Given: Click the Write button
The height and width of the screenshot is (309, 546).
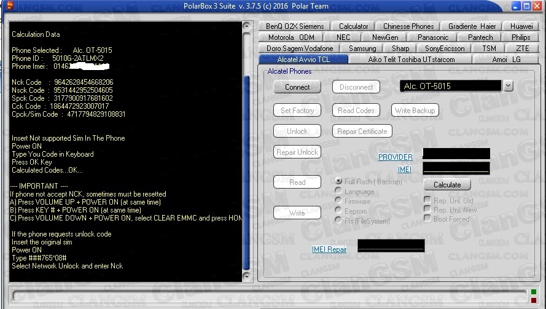Looking at the screenshot, I should pyautogui.click(x=297, y=213).
